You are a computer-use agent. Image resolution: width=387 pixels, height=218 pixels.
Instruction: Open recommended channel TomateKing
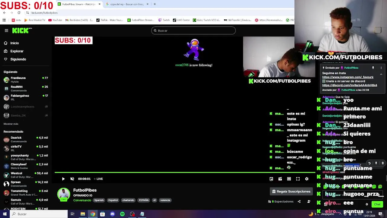[26, 193]
